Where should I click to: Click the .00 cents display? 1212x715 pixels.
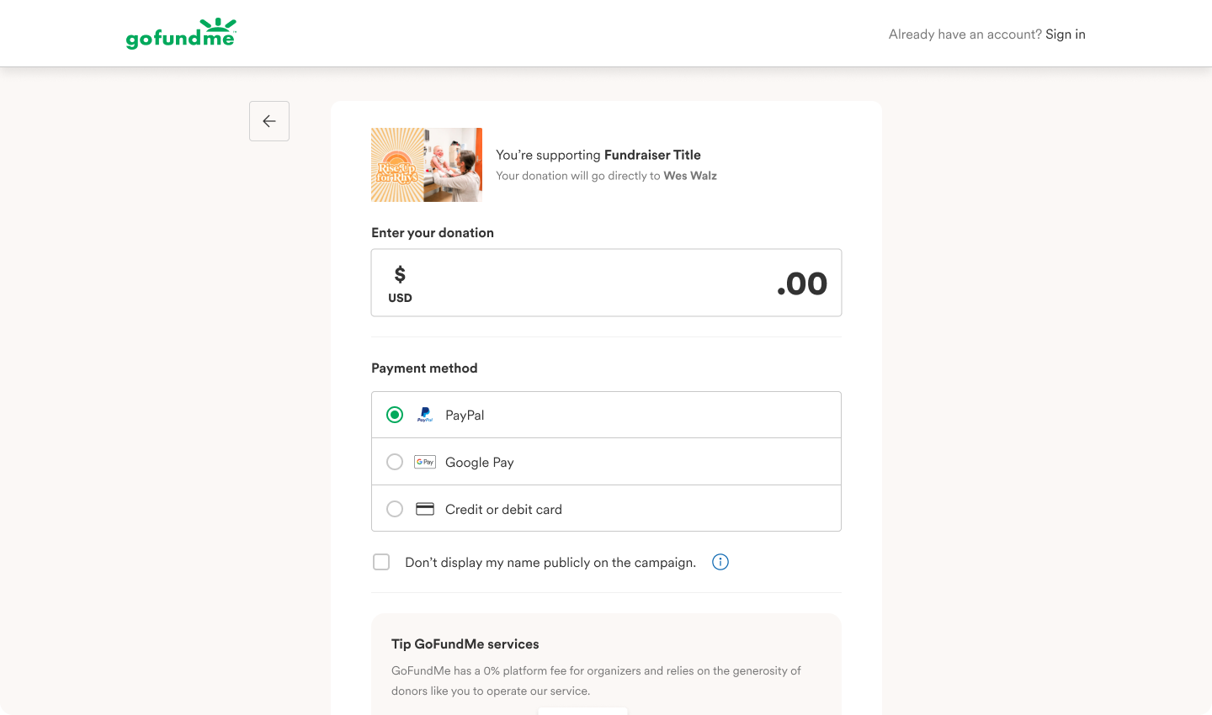tap(802, 284)
